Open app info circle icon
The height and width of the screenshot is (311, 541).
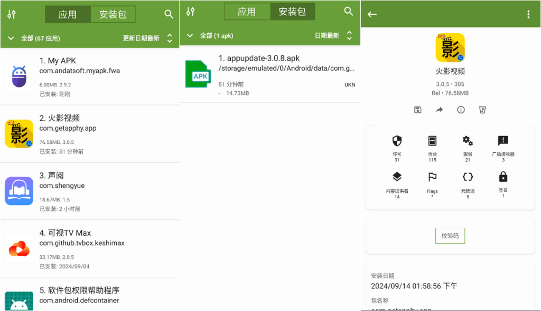coord(461,110)
